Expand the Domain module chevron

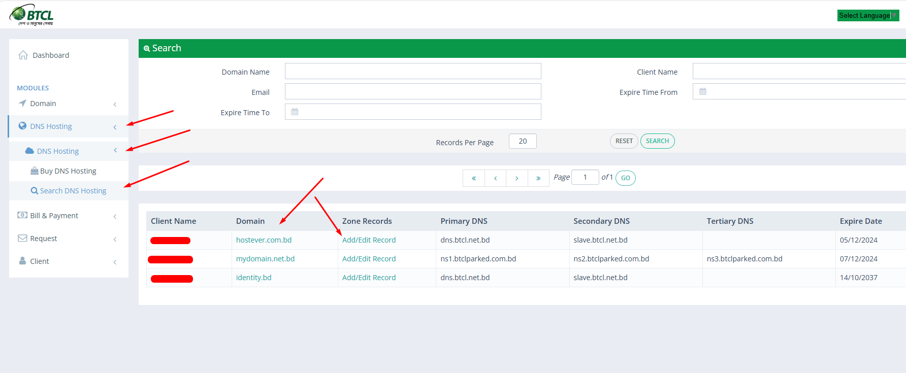tap(115, 104)
